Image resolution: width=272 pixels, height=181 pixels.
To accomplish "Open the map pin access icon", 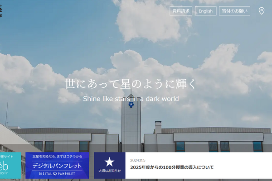I will (262, 11).
